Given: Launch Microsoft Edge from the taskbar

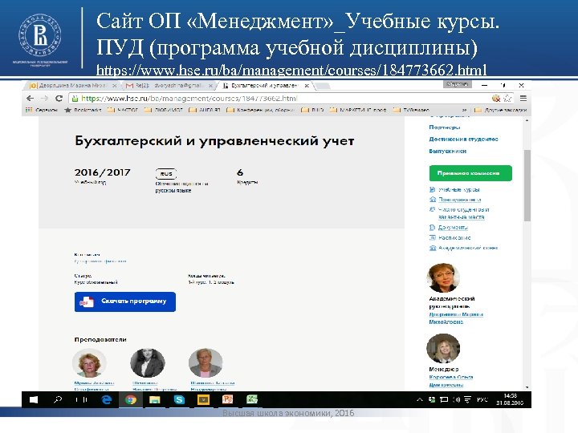Looking at the screenshot, I should pos(107,399).
